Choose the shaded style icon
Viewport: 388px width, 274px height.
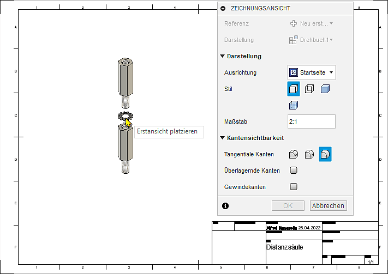325,89
